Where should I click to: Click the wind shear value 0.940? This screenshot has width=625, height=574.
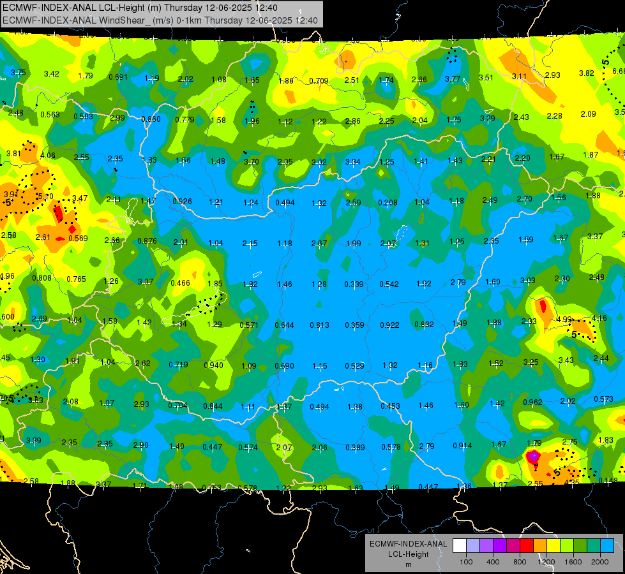click(x=214, y=365)
